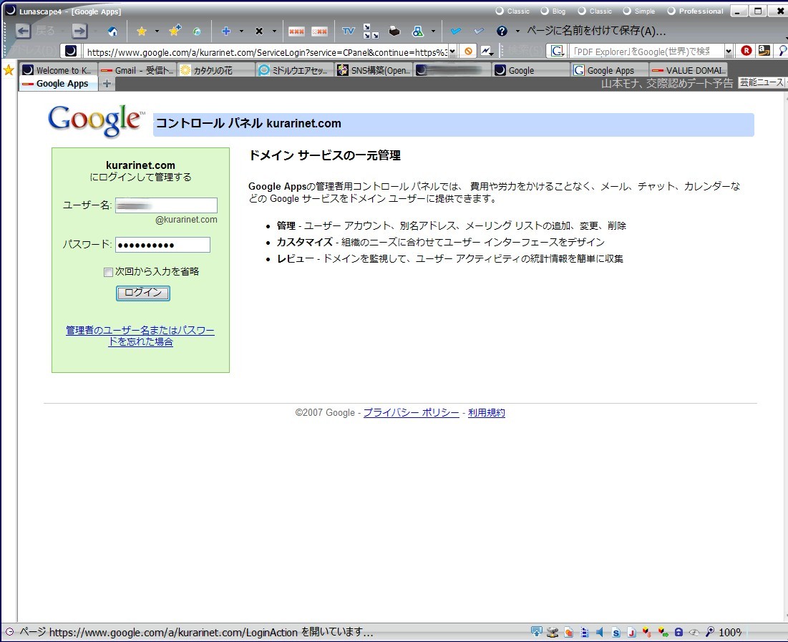The image size is (788, 642).
Task: Select the Blog skin radio button
Action: [544, 11]
